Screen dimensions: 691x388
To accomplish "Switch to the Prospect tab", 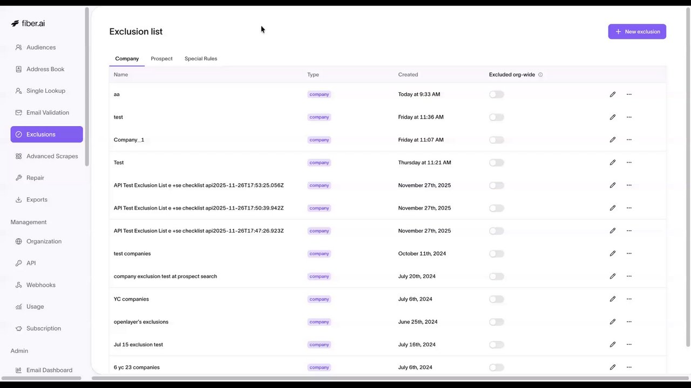I will pos(161,59).
